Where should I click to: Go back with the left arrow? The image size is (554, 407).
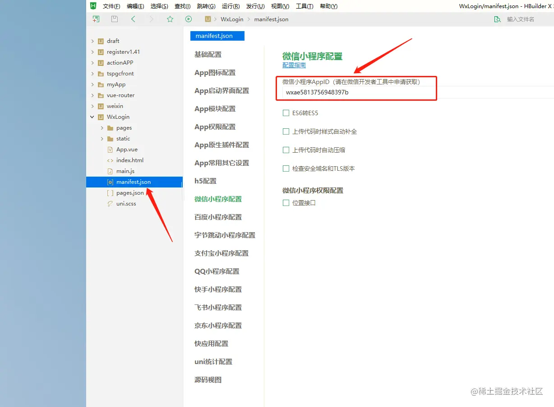click(x=133, y=19)
